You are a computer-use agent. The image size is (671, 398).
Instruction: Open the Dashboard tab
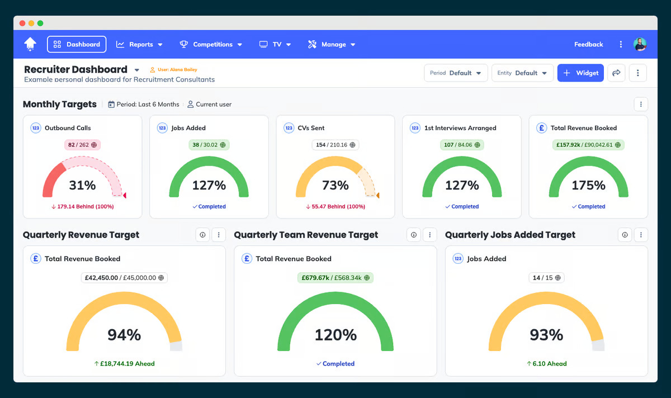coord(77,44)
